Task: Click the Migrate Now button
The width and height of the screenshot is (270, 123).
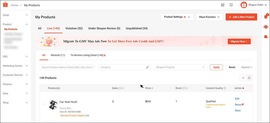Action: coord(239,42)
